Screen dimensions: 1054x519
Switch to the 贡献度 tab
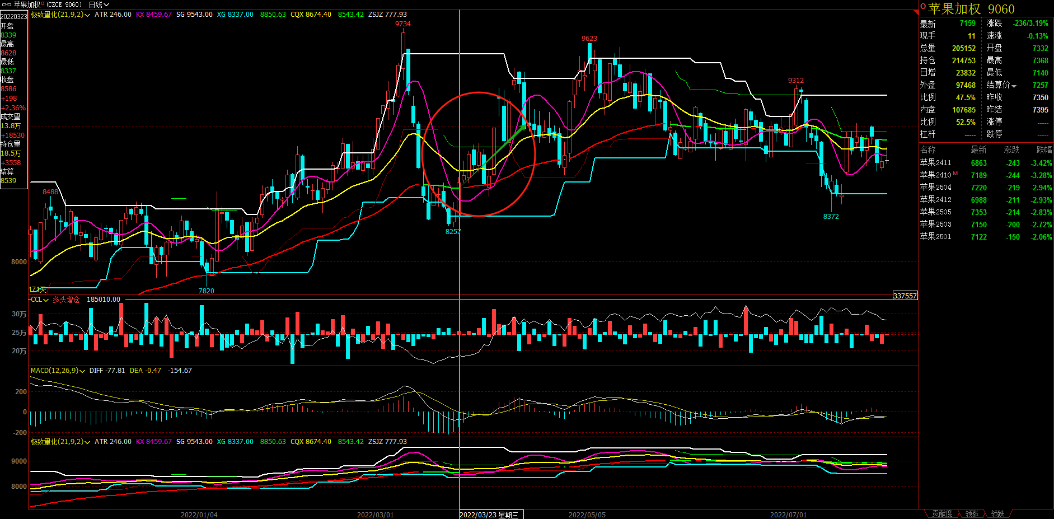(x=942, y=513)
